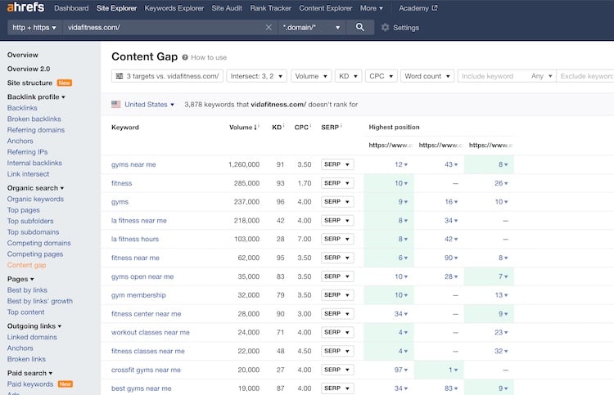The width and height of the screenshot is (614, 395).
Task: Open the Any match dropdown
Action: (x=542, y=76)
